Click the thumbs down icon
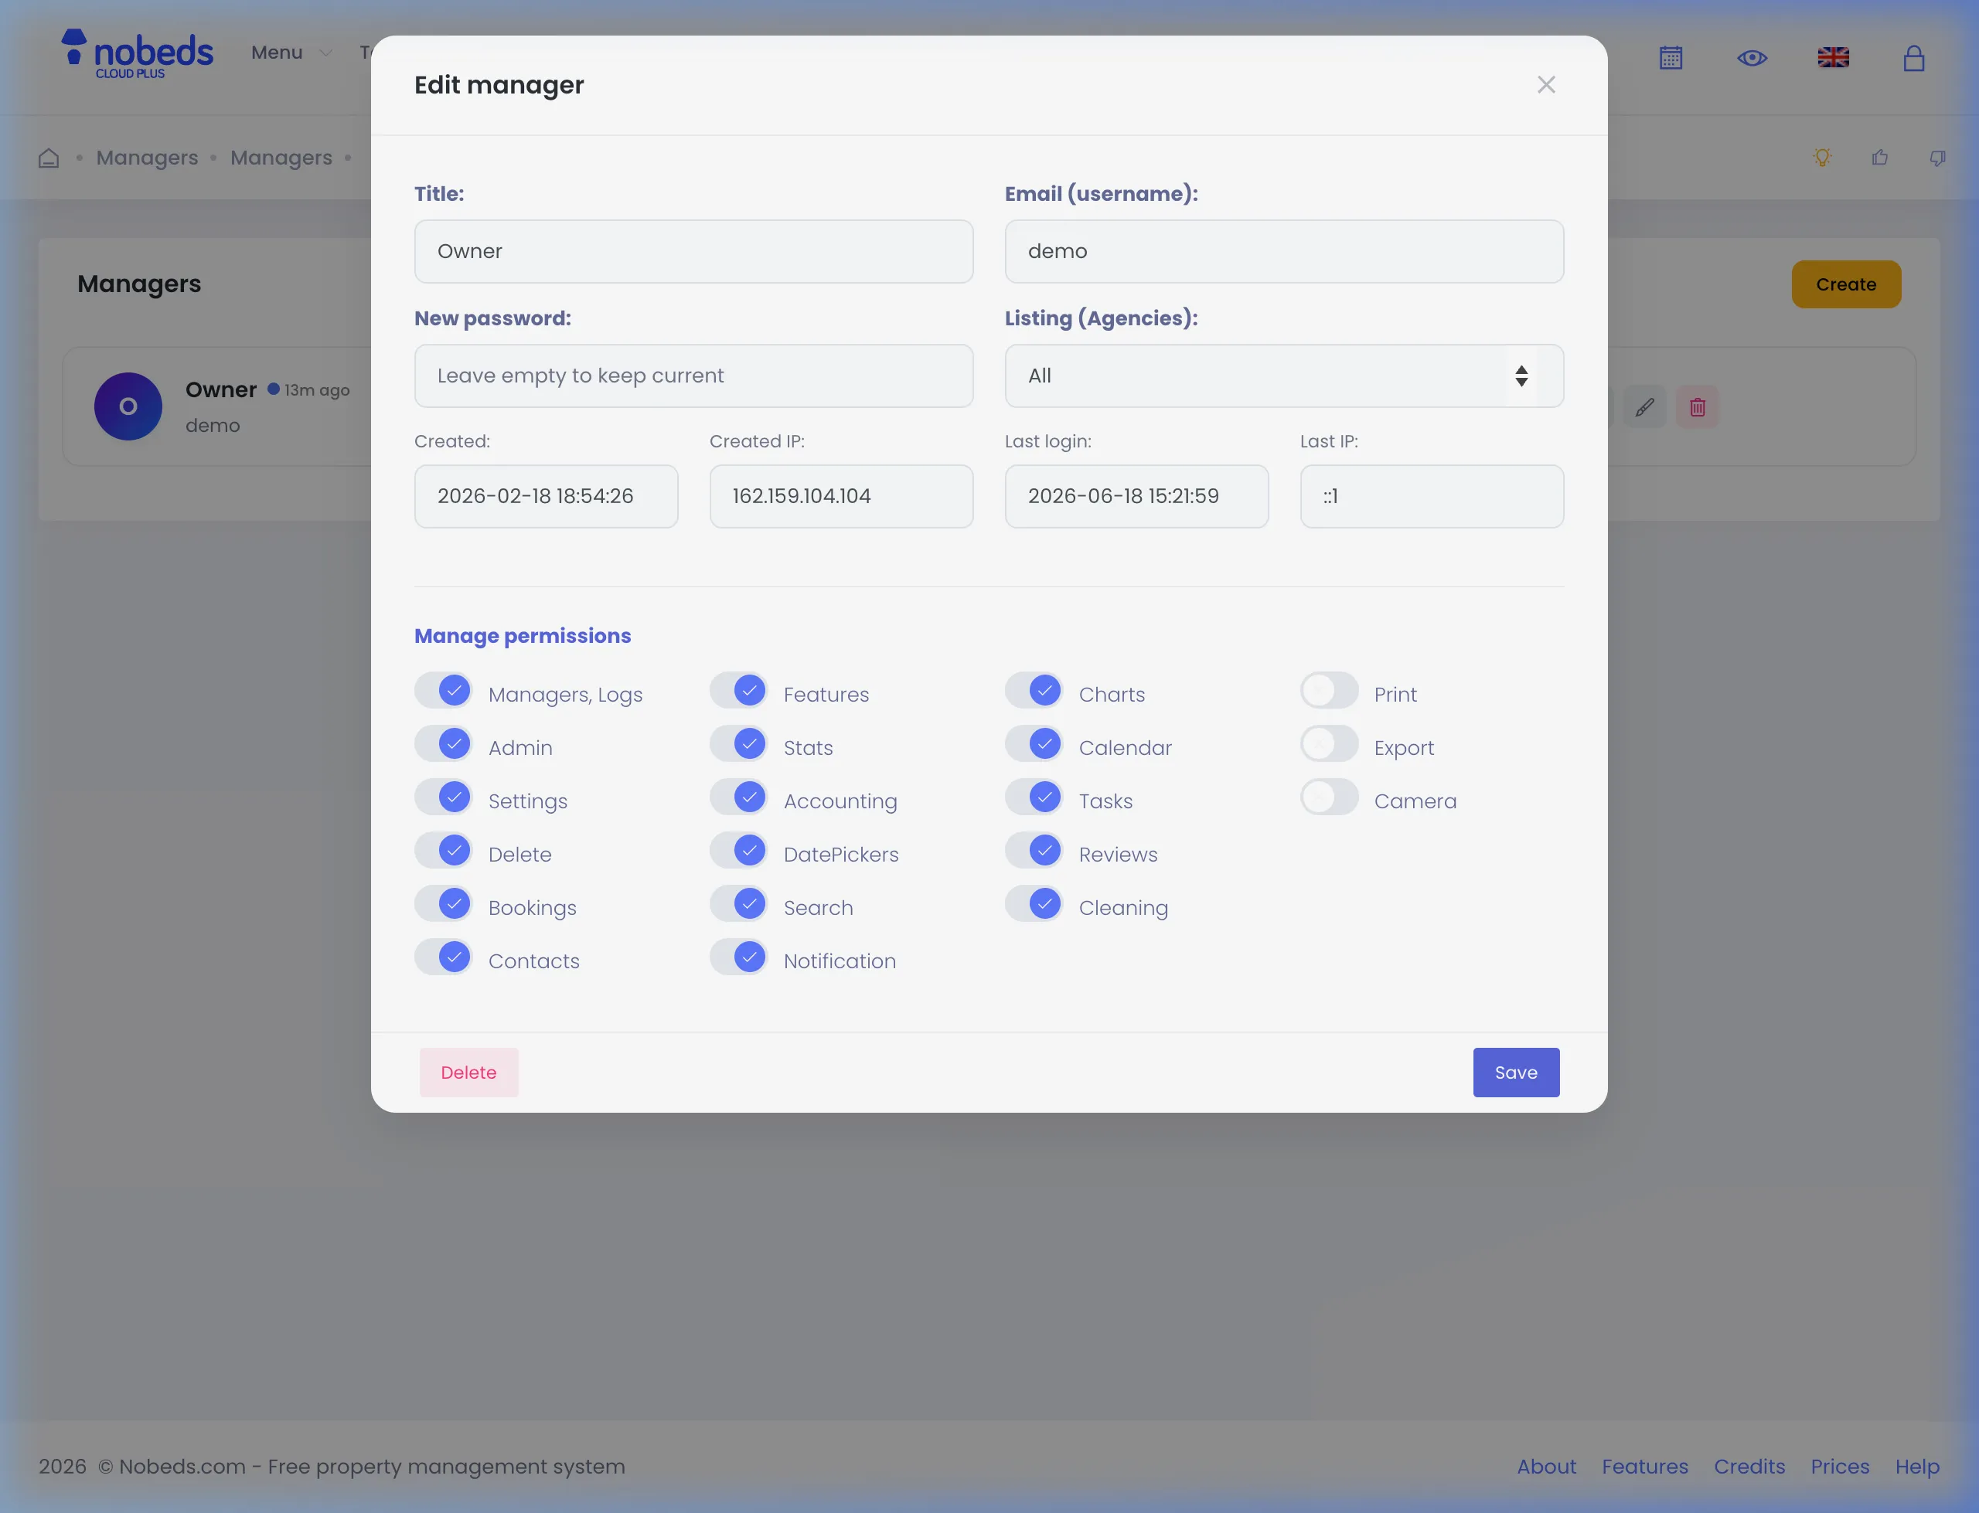This screenshot has width=1979, height=1513. pos(1937,158)
